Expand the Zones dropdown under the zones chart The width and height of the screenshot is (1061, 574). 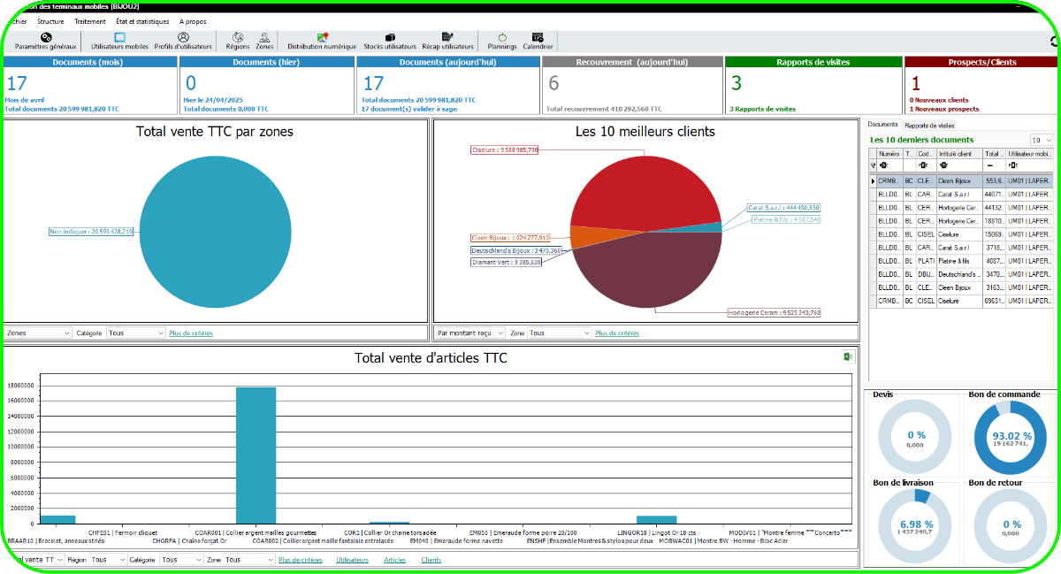[x=38, y=333]
